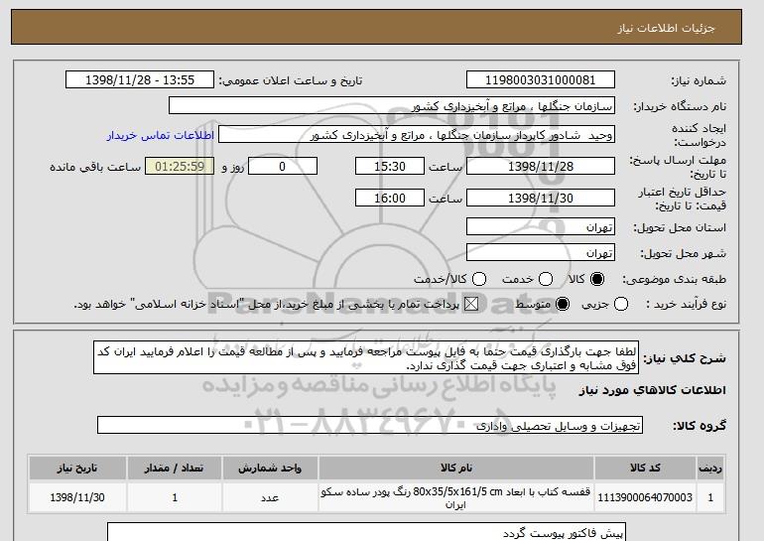Viewport: 764px width, 541px height.
Task: Click quantity cell showing 1
Action: (175, 497)
